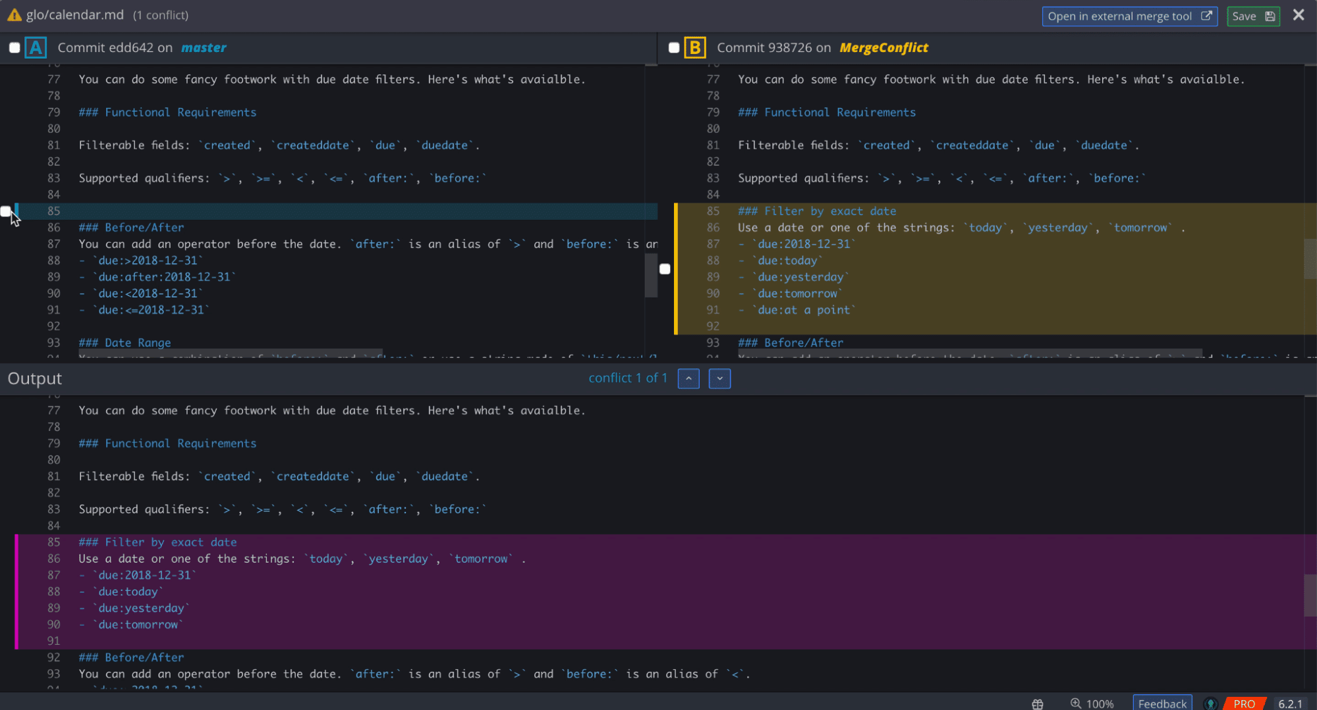Click the Feedback button

tap(1162, 703)
